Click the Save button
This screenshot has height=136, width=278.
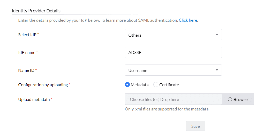(196, 126)
